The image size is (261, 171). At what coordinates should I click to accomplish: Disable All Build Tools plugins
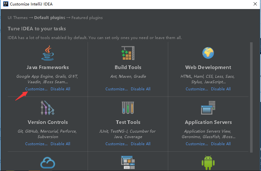(140, 89)
